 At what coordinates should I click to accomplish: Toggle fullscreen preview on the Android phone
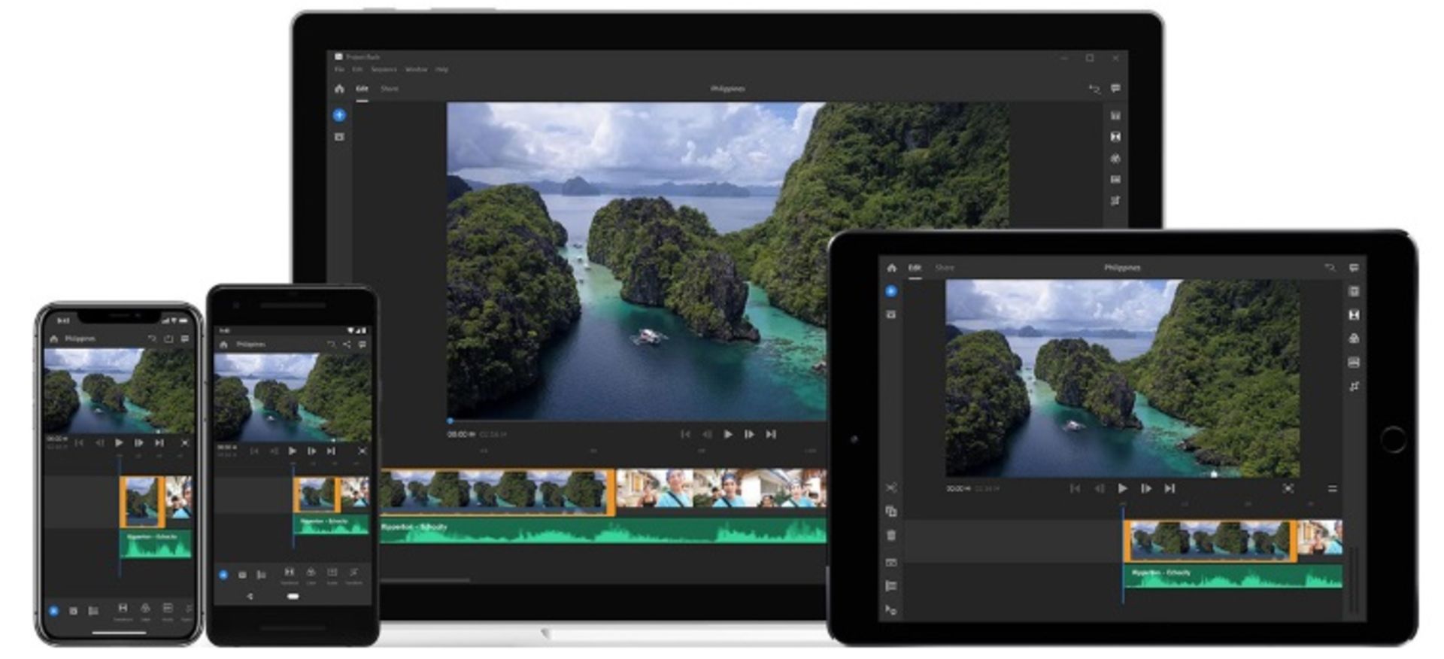click(x=362, y=451)
